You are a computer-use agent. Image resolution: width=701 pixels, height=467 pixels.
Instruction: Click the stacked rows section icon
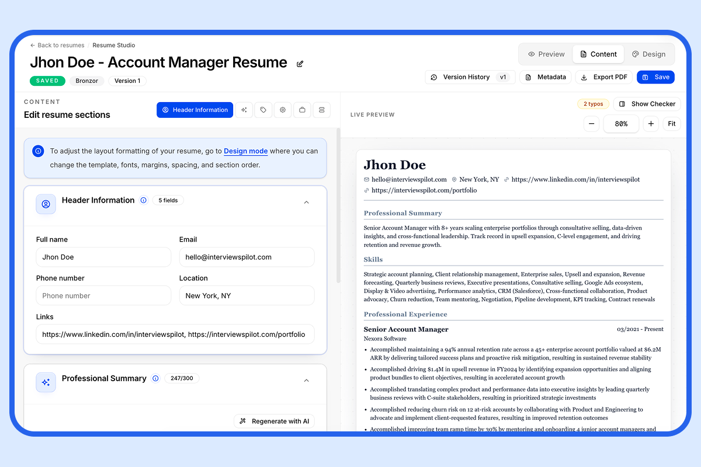pyautogui.click(x=321, y=110)
